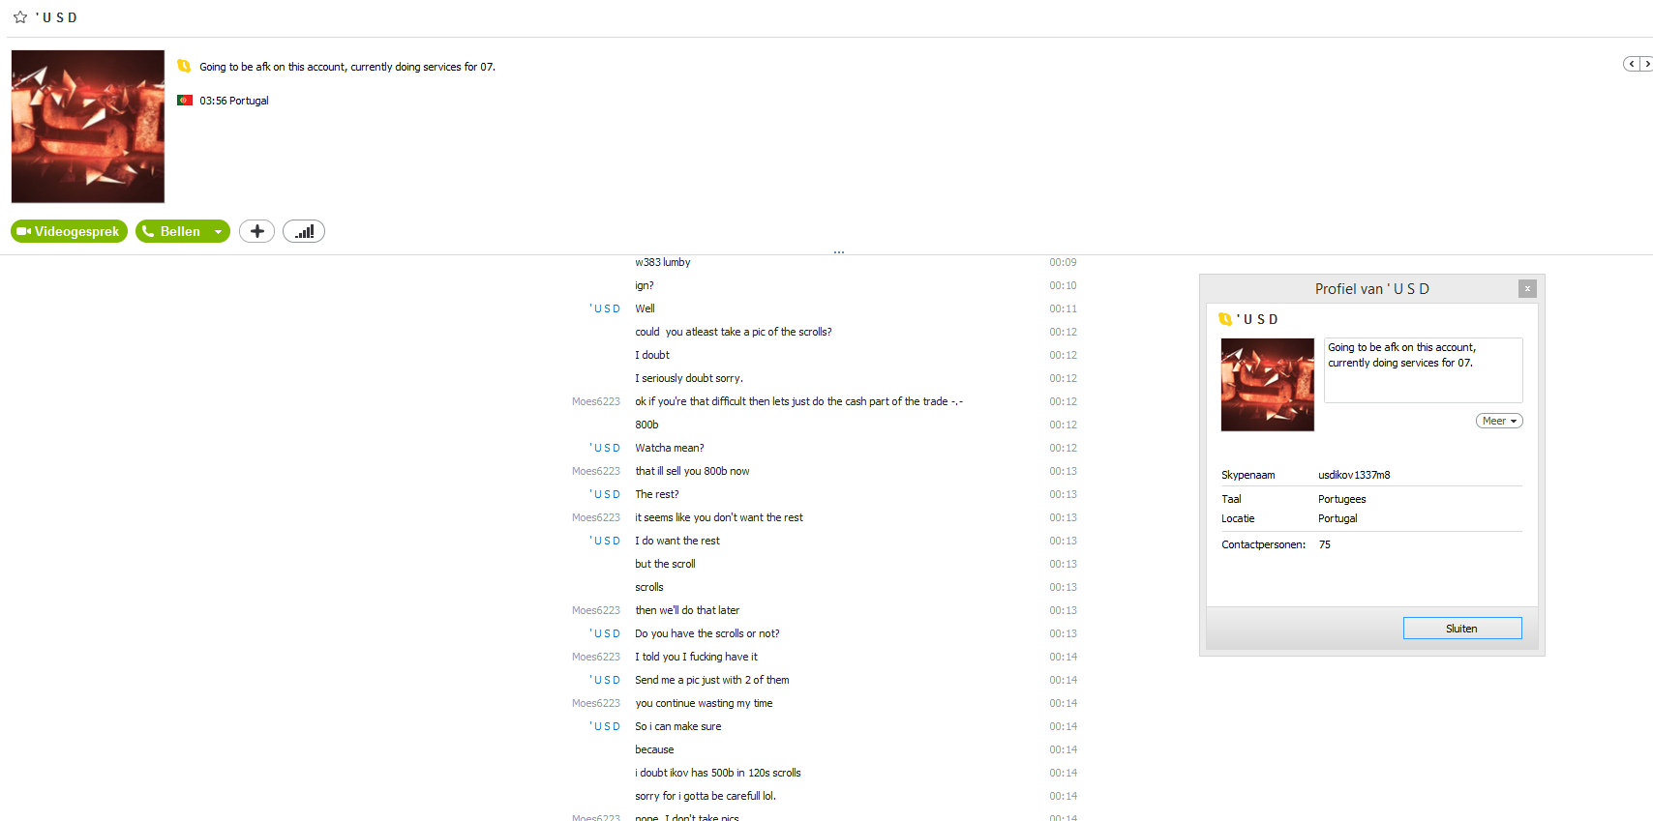Click the three-dot resize handle above chat
The height and width of the screenshot is (821, 1653).
[x=839, y=251]
